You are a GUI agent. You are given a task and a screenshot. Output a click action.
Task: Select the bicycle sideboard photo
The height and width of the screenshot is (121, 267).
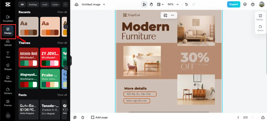(x=196, y=90)
